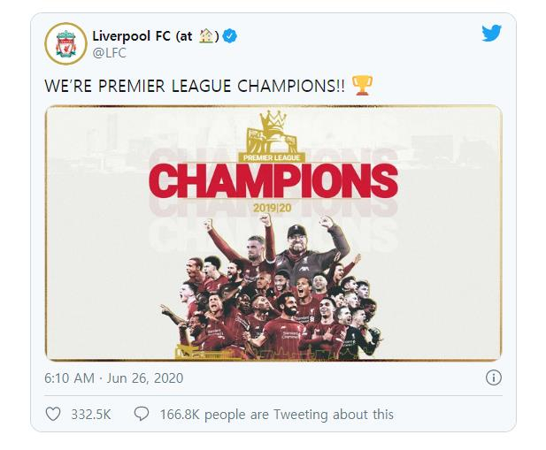
Task: Click the reply speech bubble icon
Action: click(140, 414)
